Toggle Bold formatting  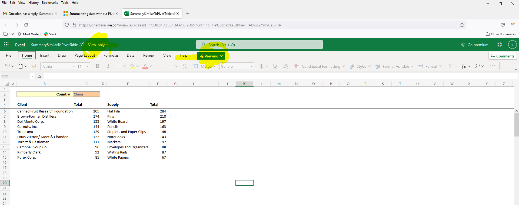[x=98, y=66]
